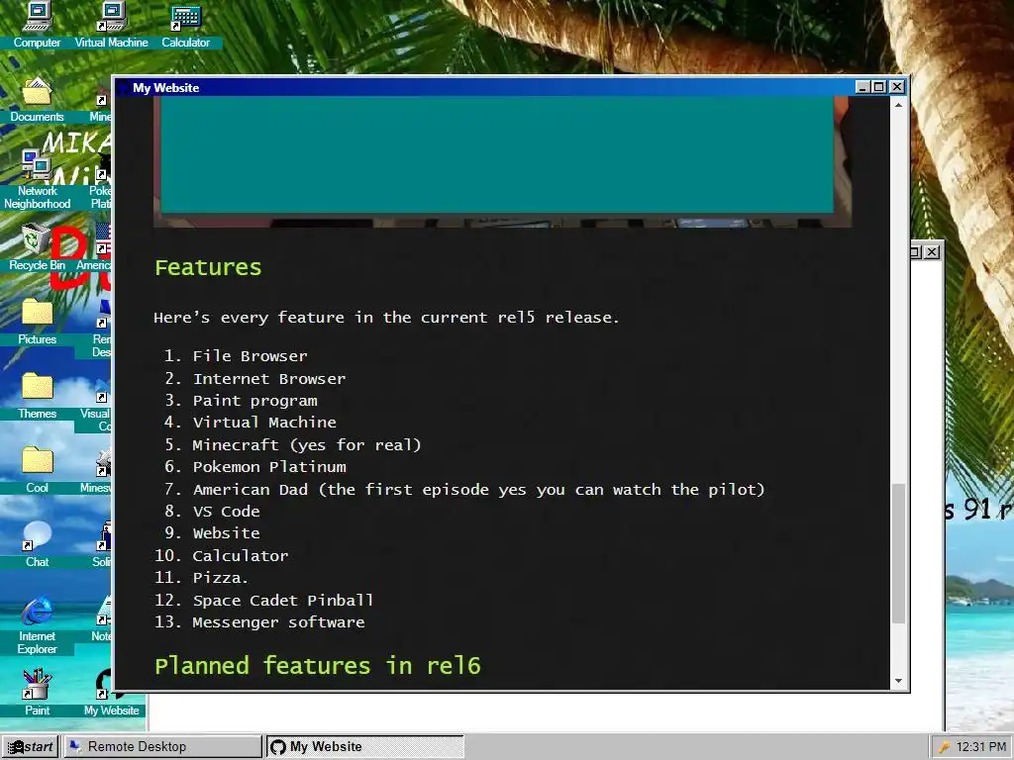Open the Themes folder on desktop
This screenshot has height=760, width=1014.
click(x=37, y=396)
